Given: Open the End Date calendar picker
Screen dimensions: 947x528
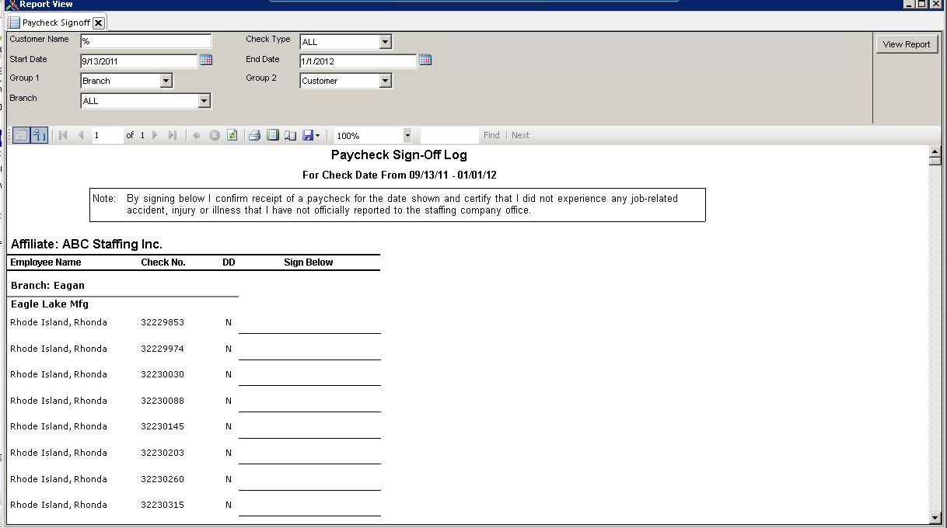Looking at the screenshot, I should pyautogui.click(x=425, y=60).
